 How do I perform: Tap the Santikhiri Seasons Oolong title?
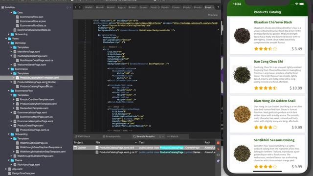(274, 140)
